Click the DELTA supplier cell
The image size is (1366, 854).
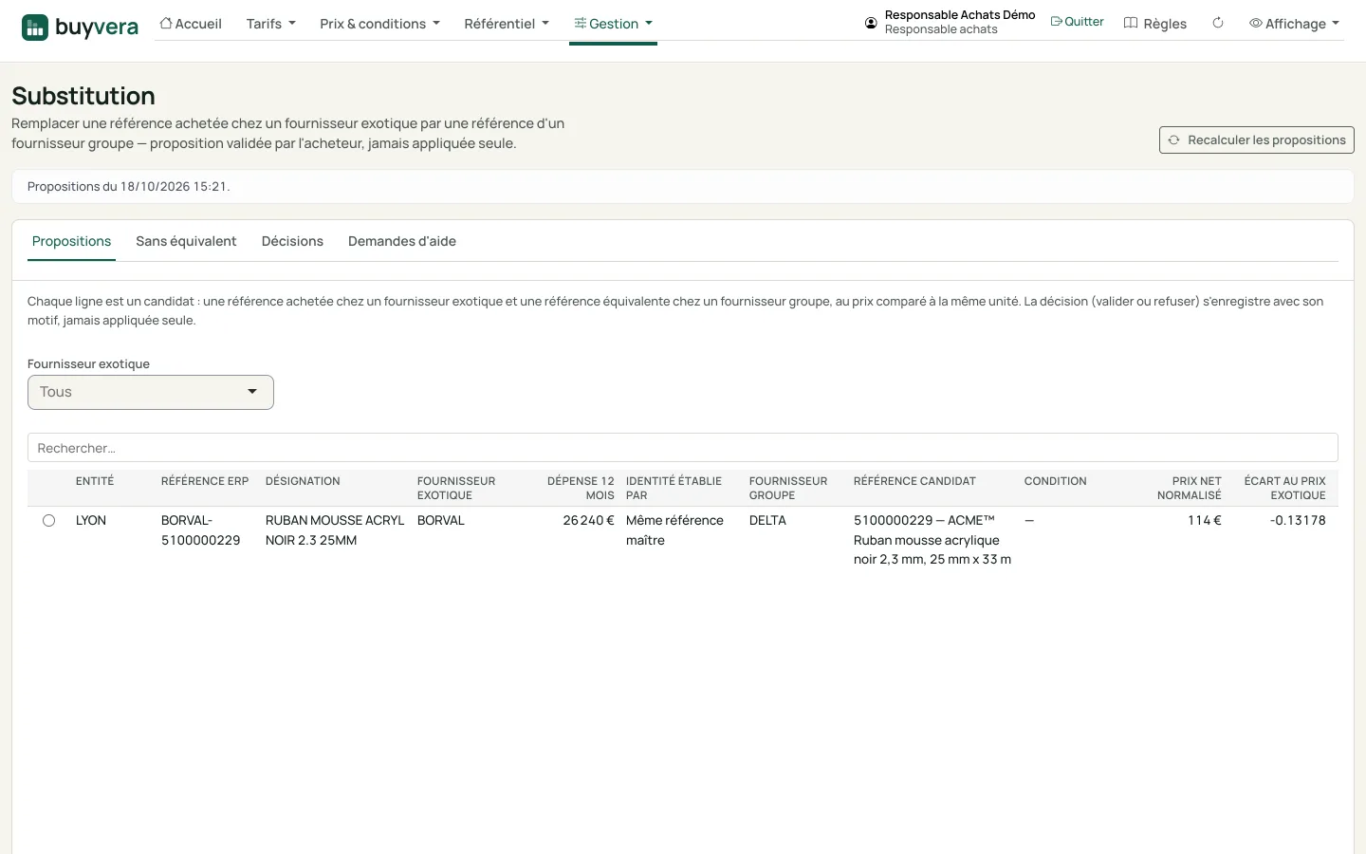click(767, 521)
